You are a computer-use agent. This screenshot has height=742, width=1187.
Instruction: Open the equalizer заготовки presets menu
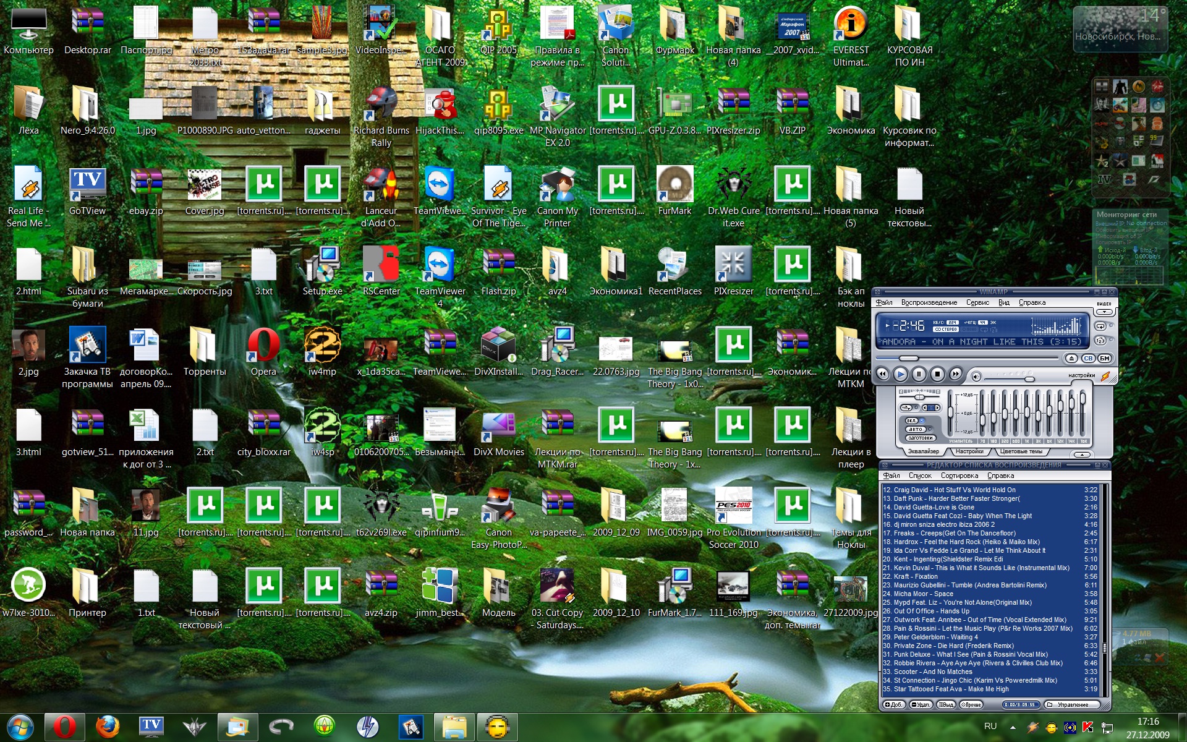(x=921, y=438)
